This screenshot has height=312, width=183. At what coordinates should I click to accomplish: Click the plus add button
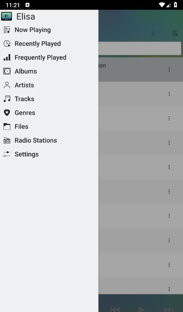[153, 33]
